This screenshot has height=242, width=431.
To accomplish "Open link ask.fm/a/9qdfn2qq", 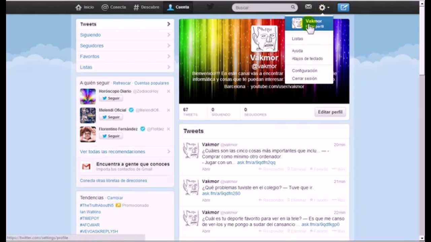I will [x=256, y=162].
